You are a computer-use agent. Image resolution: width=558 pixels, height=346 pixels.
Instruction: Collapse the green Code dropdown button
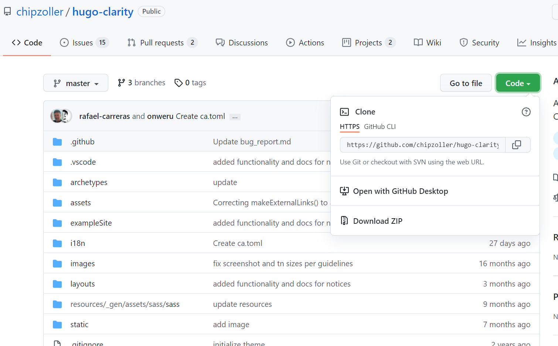click(517, 83)
